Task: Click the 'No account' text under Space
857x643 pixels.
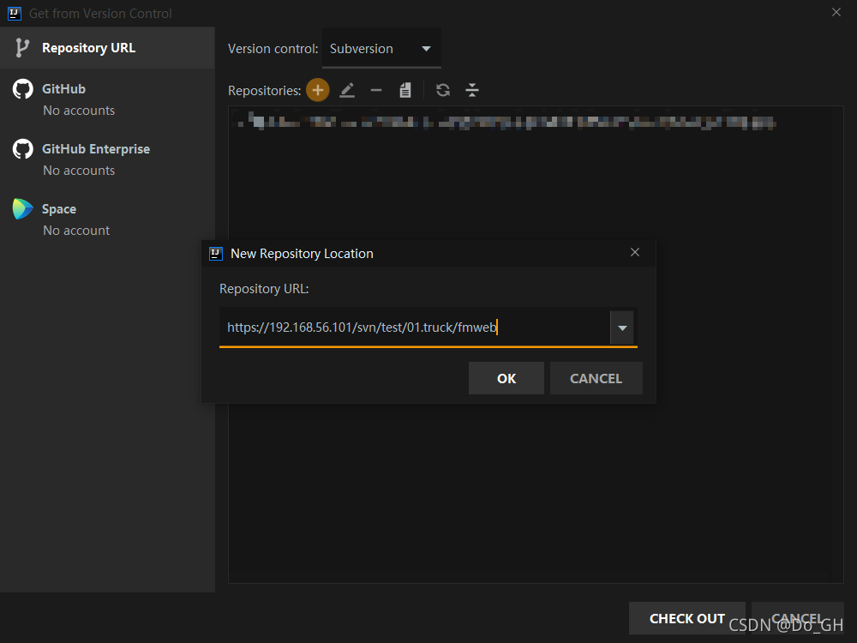Action: click(76, 231)
